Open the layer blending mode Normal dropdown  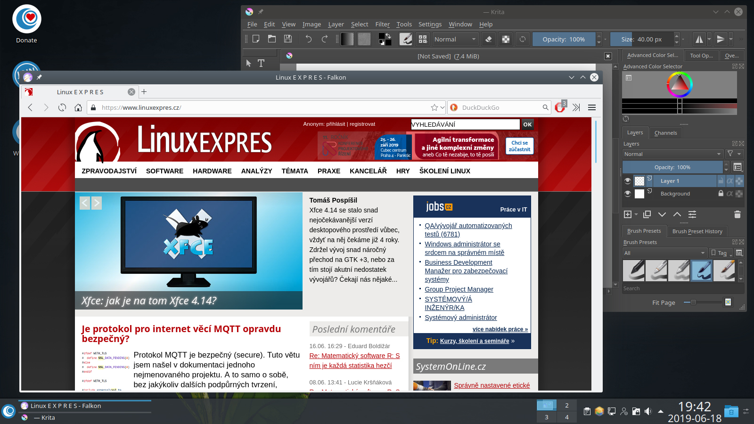672,154
